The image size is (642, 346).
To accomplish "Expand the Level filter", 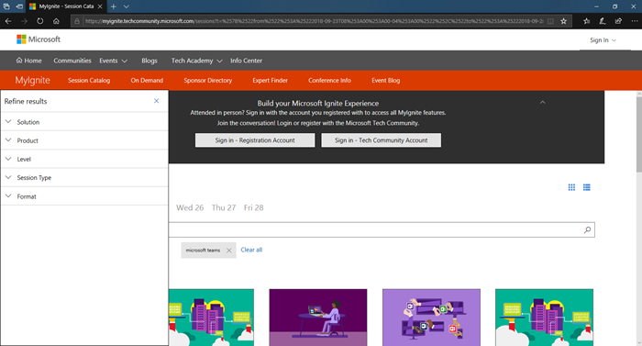I will [84, 159].
